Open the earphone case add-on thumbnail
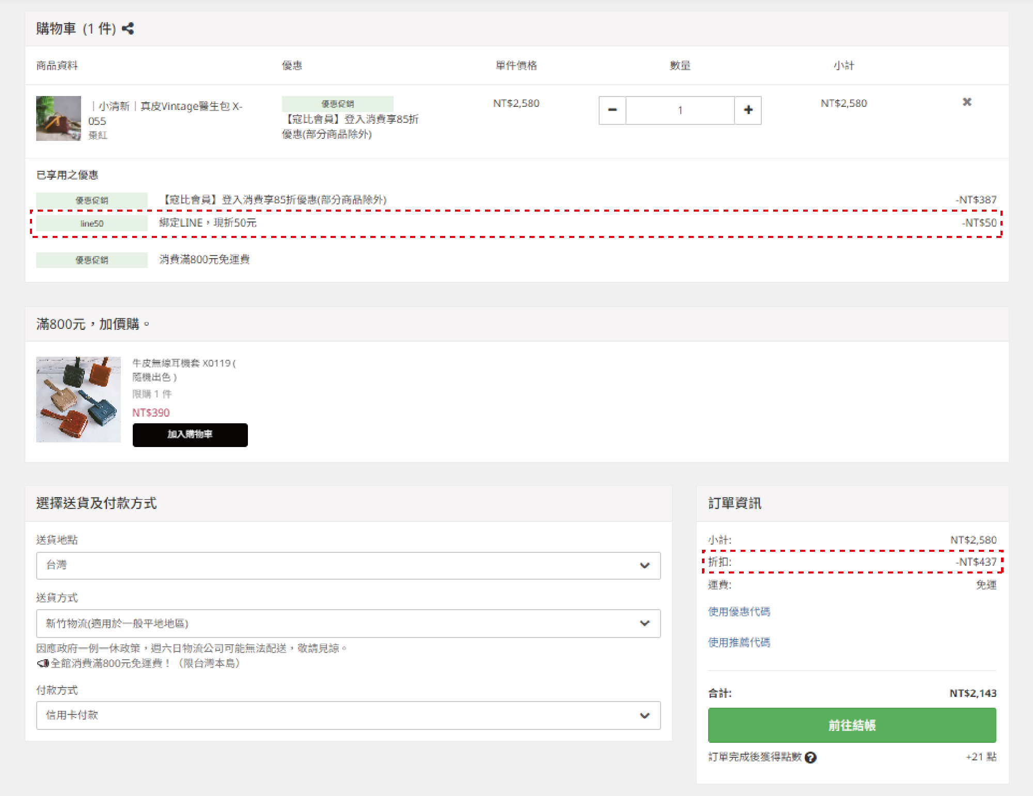The image size is (1033, 796). coord(79,399)
